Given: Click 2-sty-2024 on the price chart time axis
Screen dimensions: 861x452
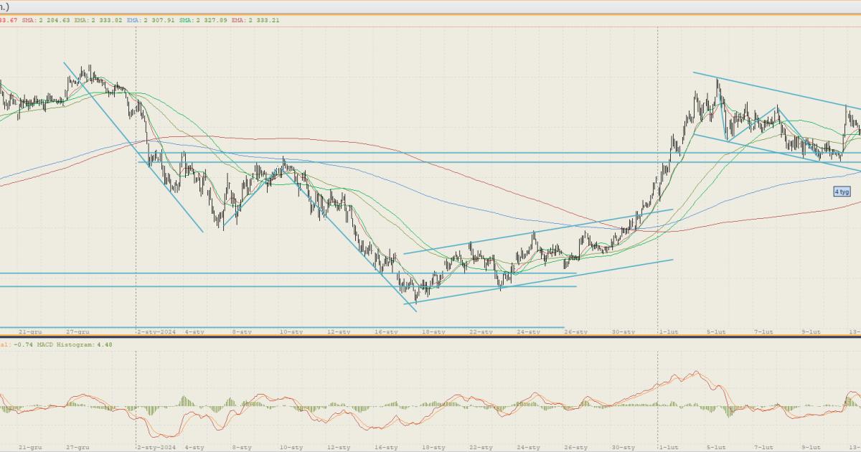Looking at the screenshot, I should (x=156, y=332).
